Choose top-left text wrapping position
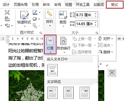This screenshot has height=101, width=124. 53,93
